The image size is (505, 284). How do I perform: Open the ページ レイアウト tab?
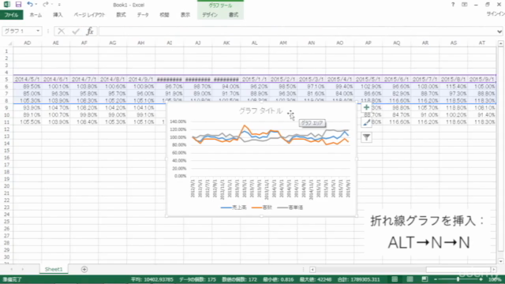(89, 15)
